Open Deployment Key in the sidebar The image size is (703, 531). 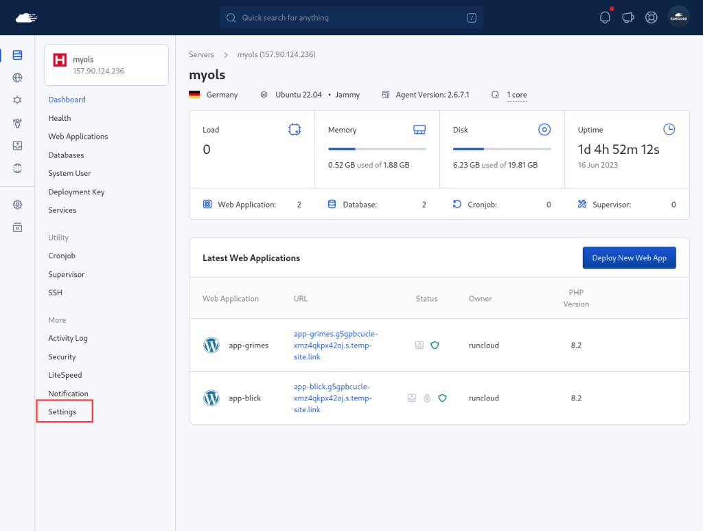tap(76, 192)
